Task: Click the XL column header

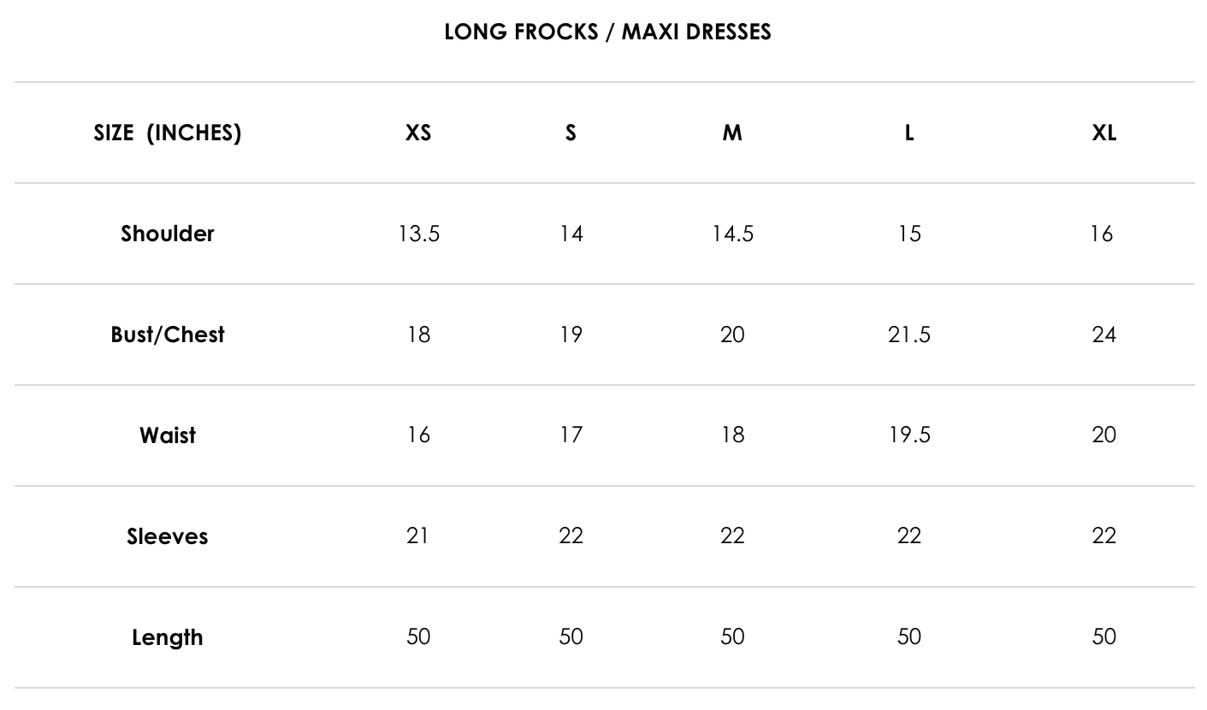Action: coord(1104,133)
